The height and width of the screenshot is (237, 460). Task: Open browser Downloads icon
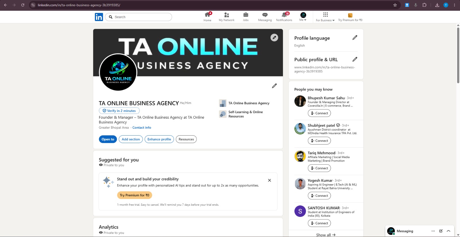tap(437, 5)
